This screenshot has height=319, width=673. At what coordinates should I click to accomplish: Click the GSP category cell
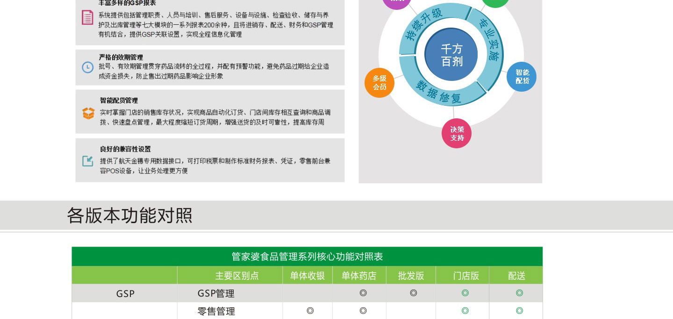coord(125,294)
